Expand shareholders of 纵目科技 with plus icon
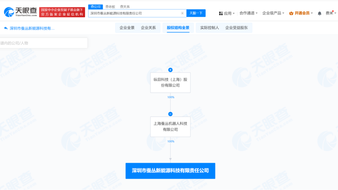The image size is (338, 190). 170,70
